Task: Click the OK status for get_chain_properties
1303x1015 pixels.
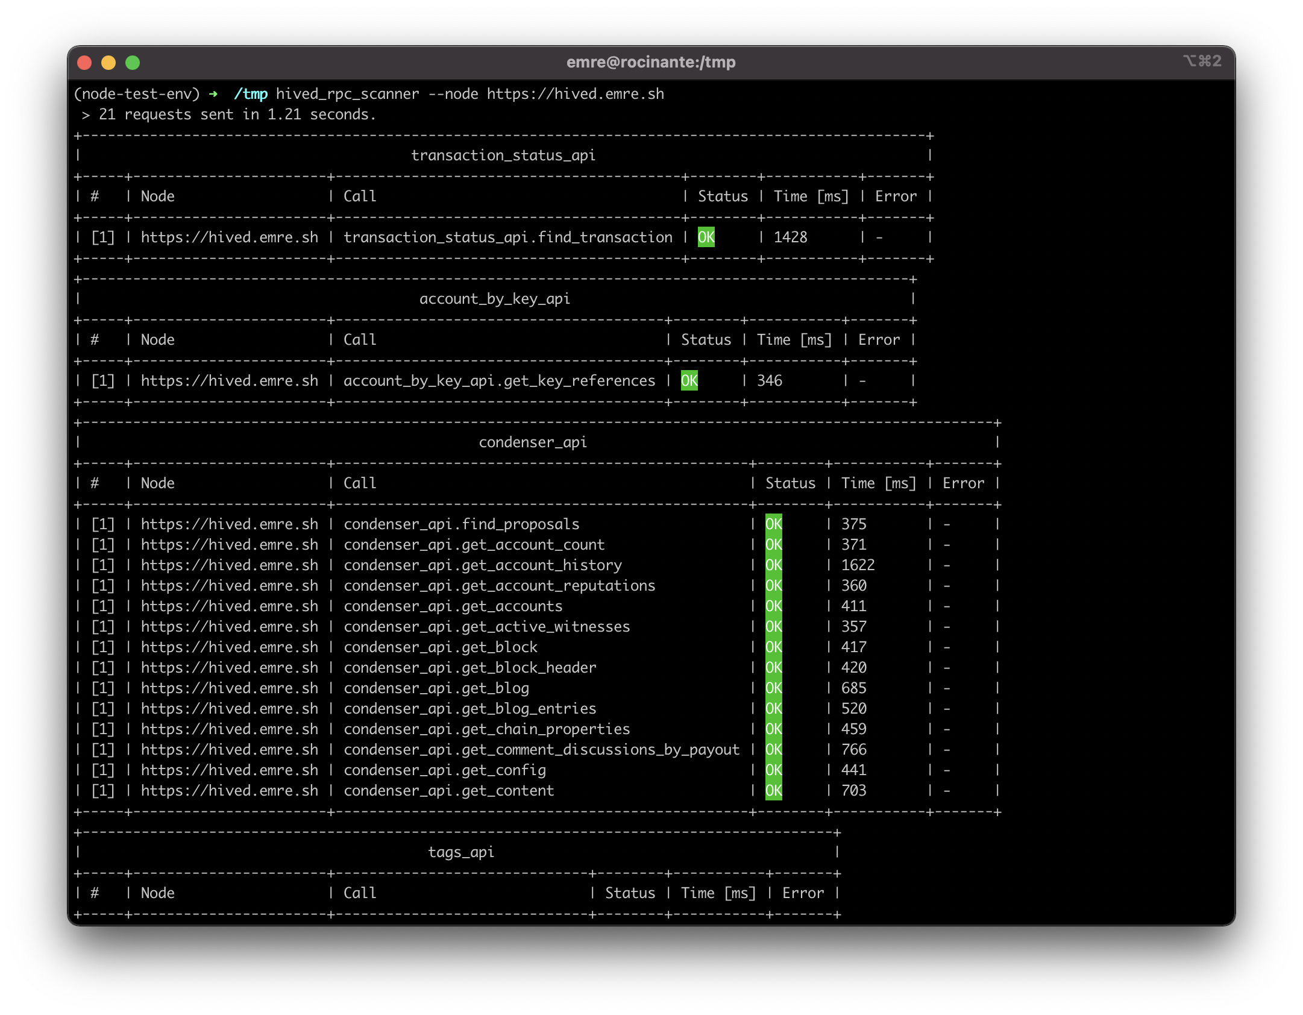Action: 774,729
